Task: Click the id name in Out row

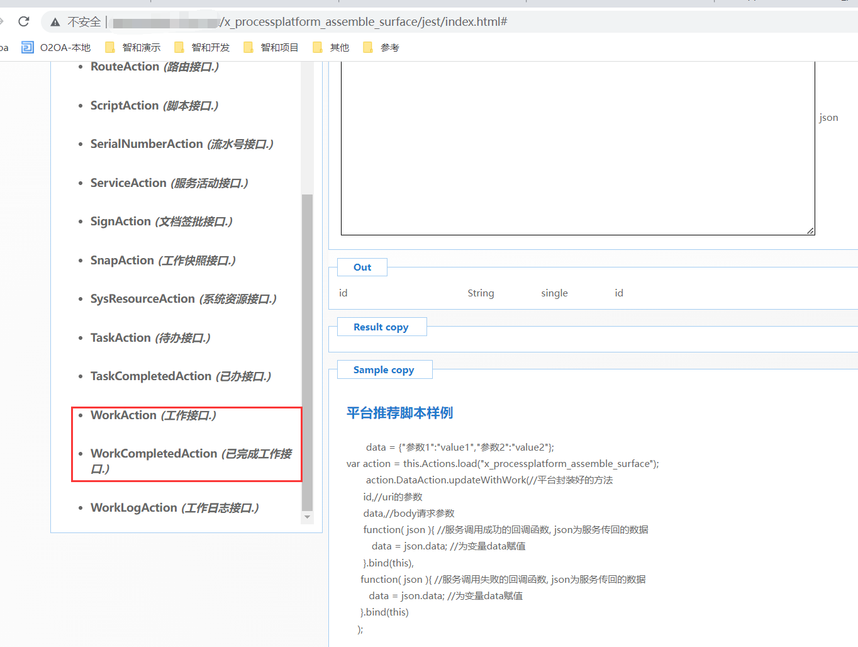Action: tap(343, 293)
